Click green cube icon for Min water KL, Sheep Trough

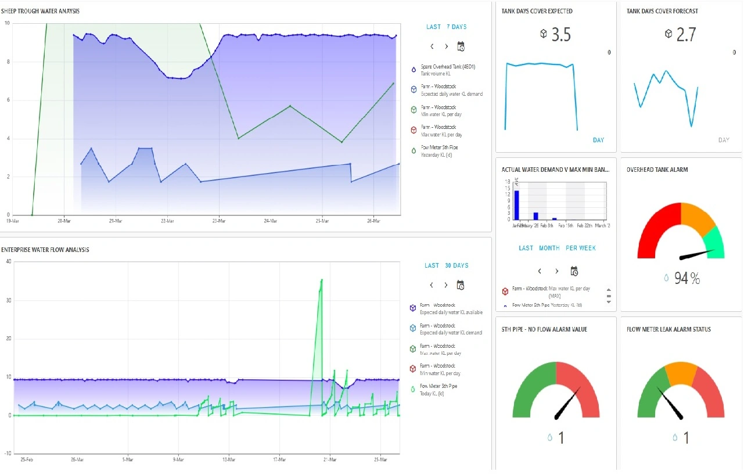click(413, 109)
